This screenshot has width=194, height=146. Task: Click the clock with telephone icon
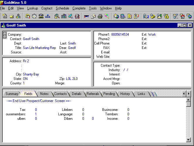tap(153, 16)
